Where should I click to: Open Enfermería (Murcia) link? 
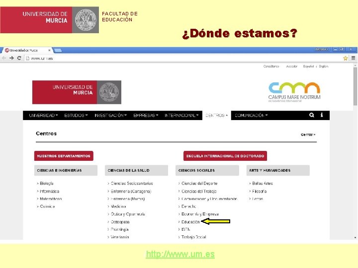(x=128, y=199)
